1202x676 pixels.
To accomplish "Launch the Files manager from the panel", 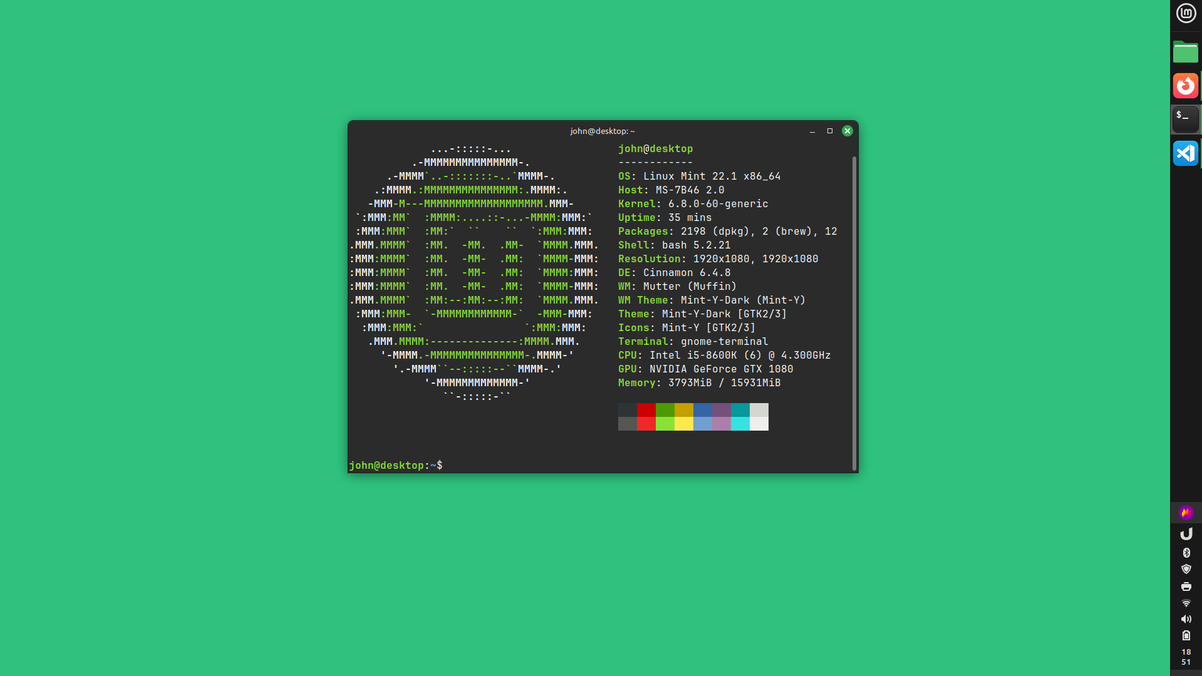I will point(1186,52).
